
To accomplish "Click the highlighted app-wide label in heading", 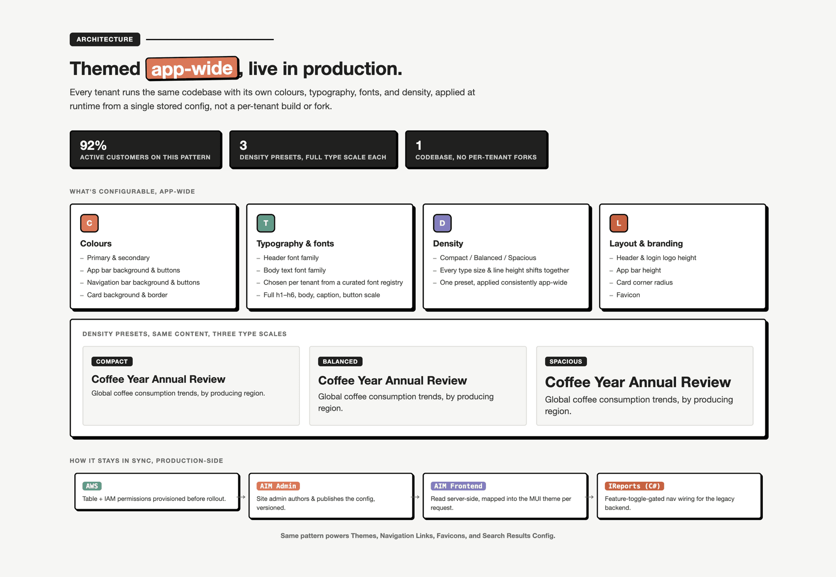I will (x=192, y=68).
